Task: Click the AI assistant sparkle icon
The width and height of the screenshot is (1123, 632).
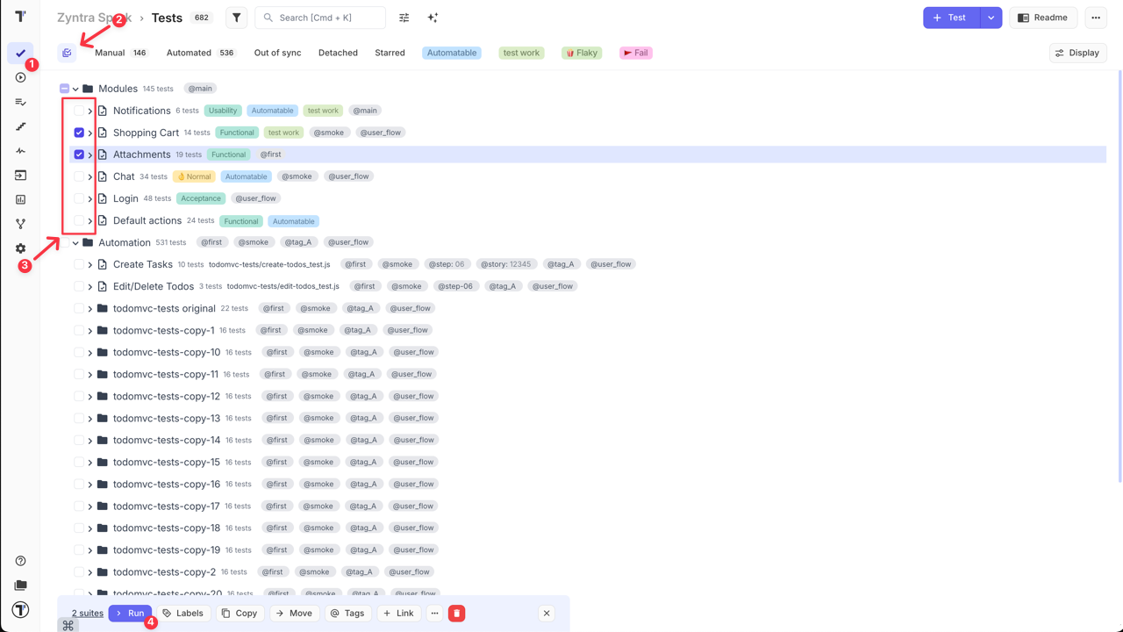Action: click(433, 18)
